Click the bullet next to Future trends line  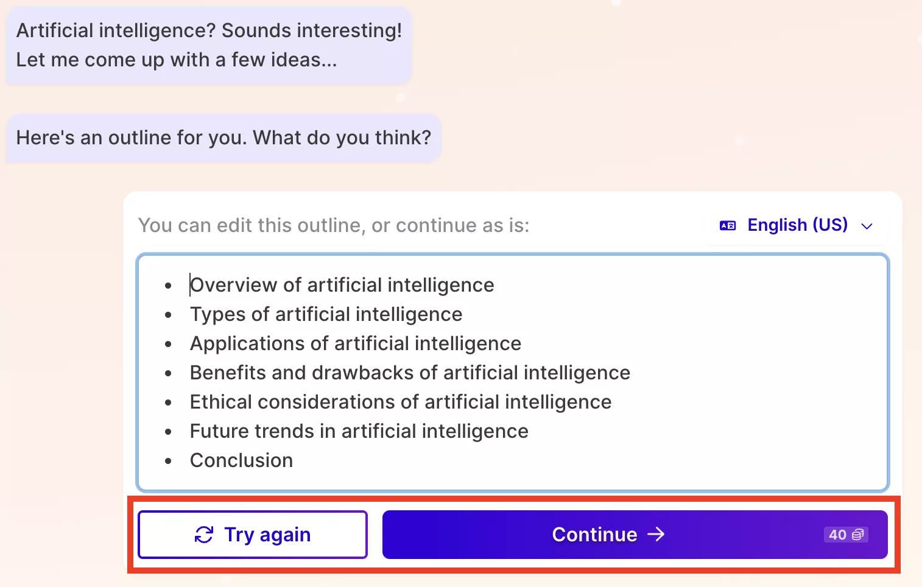[x=169, y=432]
